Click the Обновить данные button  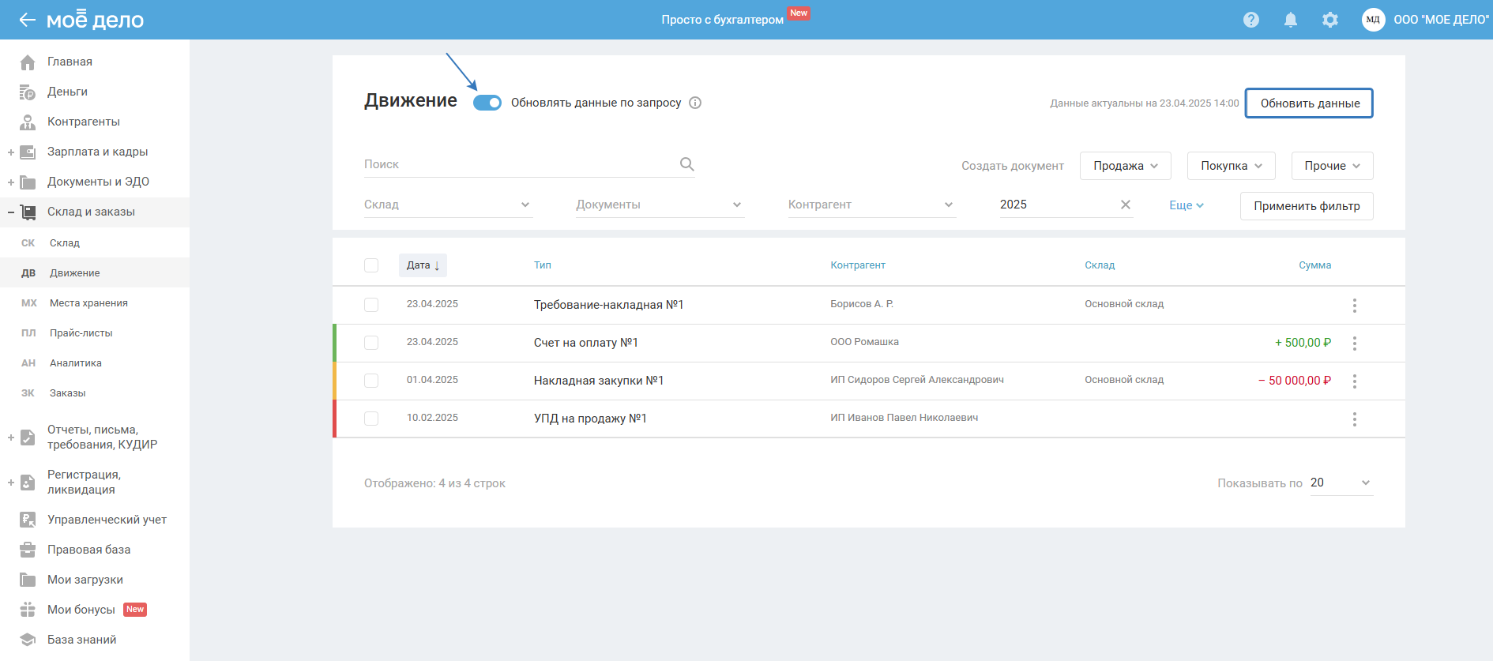tap(1309, 103)
